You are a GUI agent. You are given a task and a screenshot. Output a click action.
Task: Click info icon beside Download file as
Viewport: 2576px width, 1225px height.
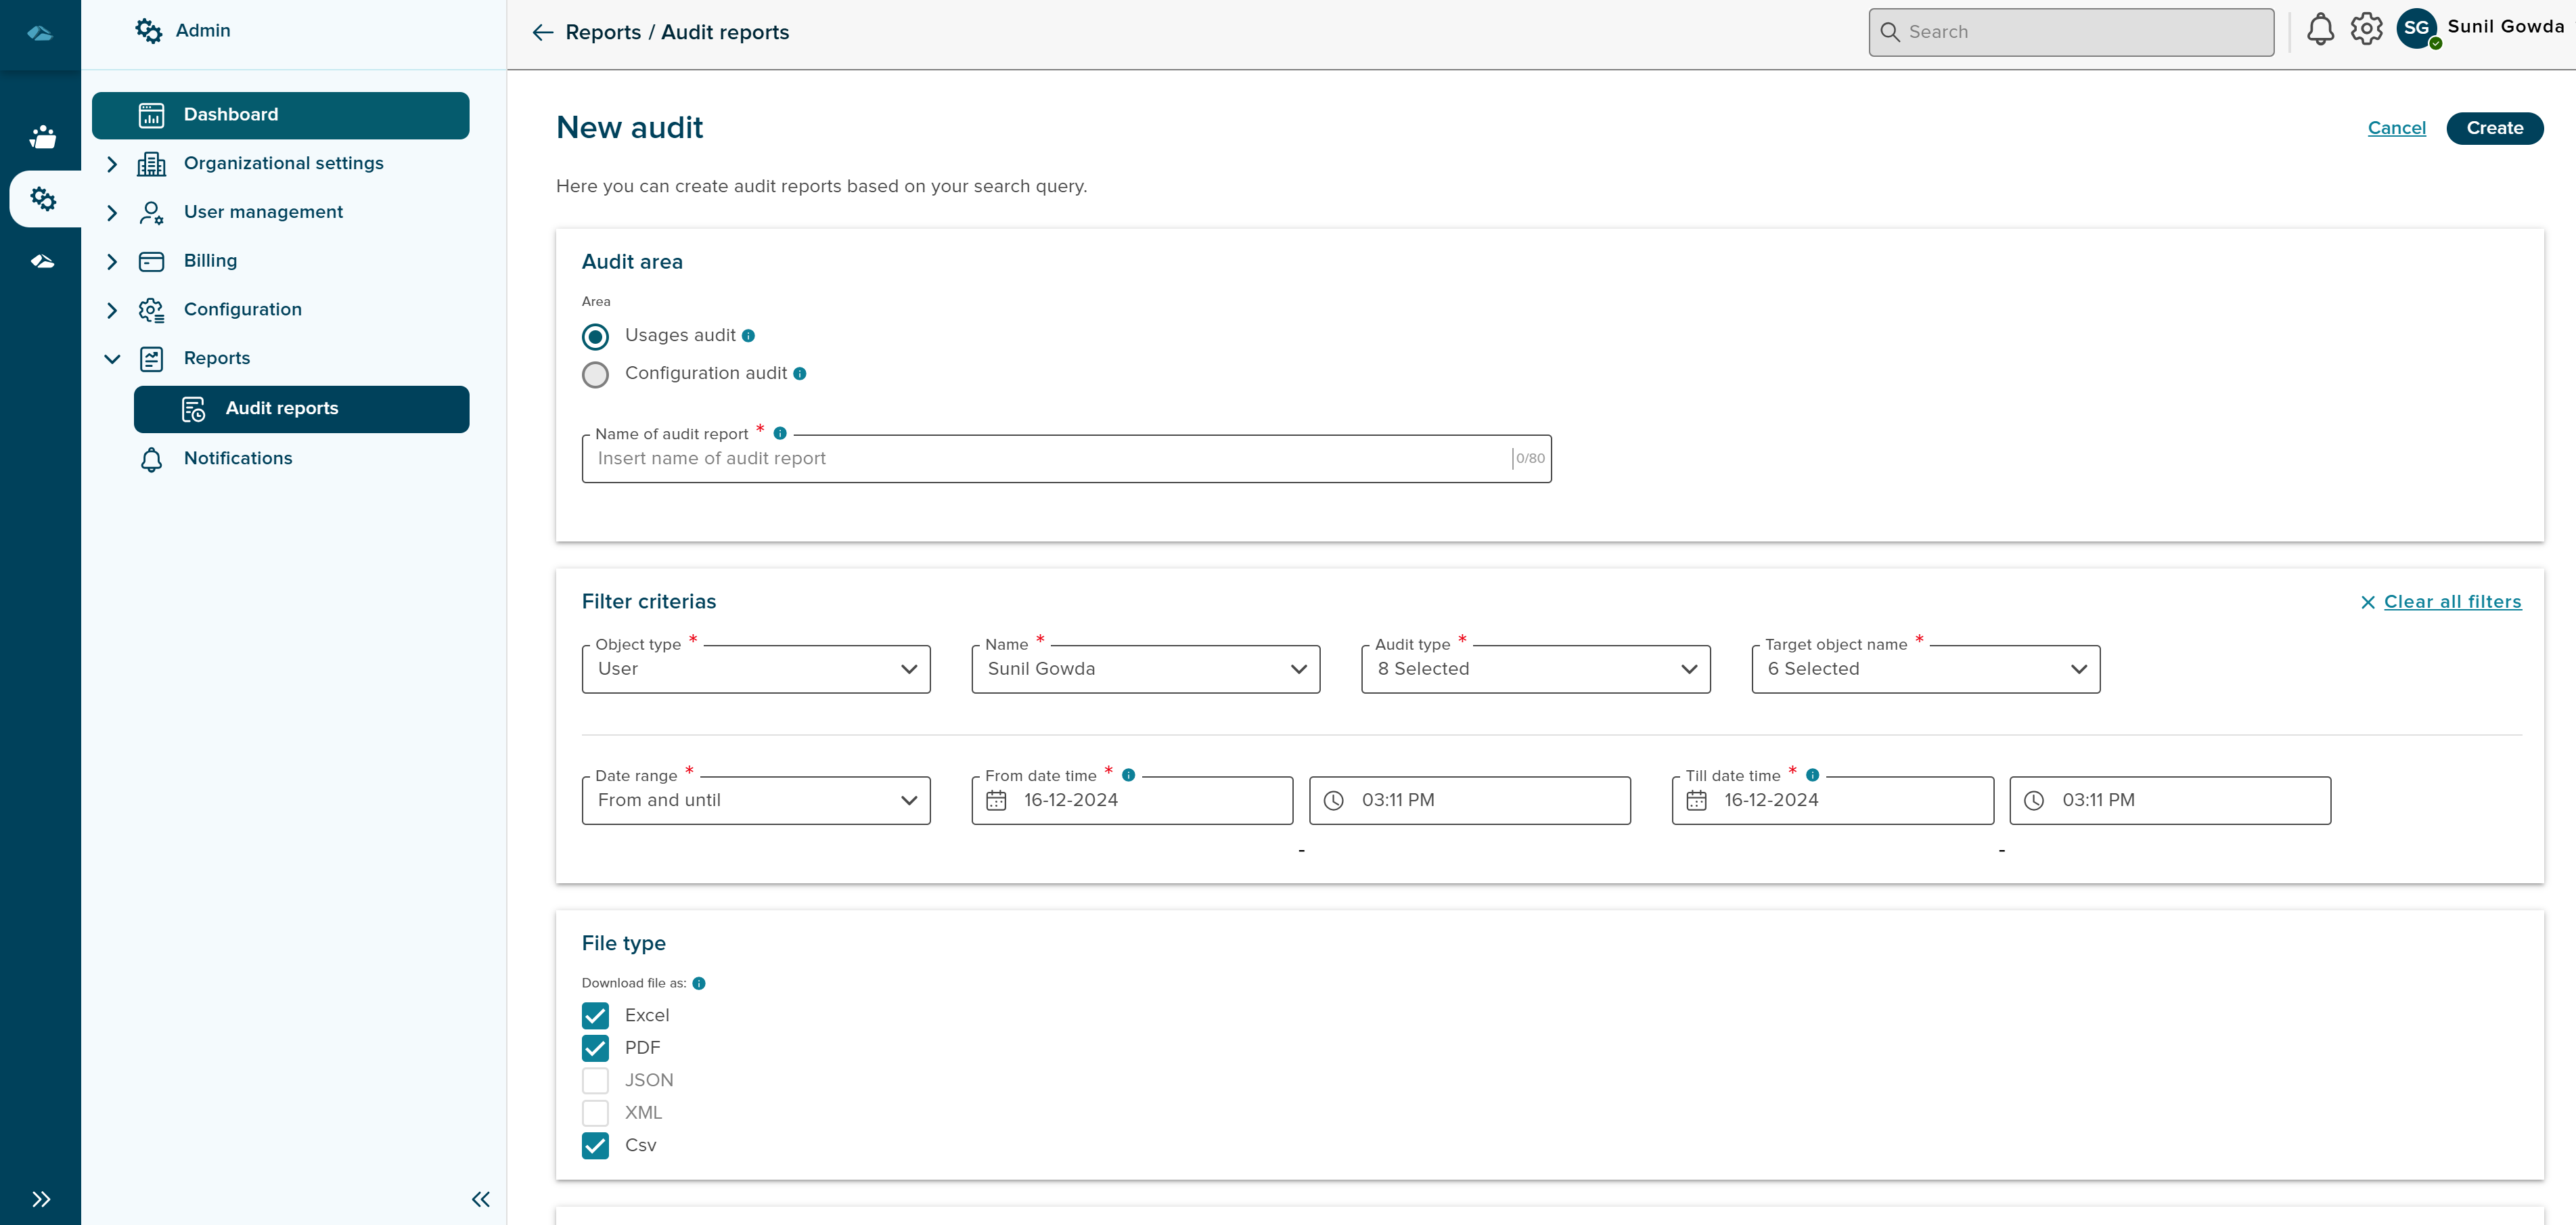[699, 983]
